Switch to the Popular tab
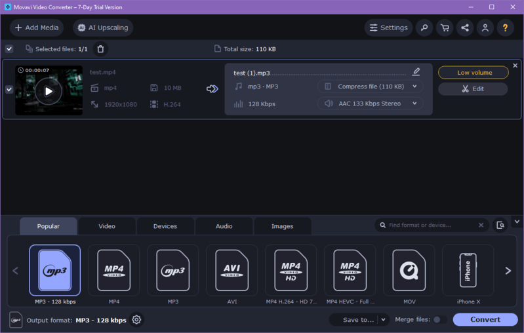This screenshot has height=333, width=524. [x=49, y=226]
